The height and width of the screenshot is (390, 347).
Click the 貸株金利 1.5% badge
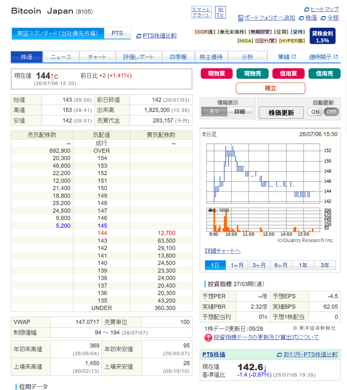(x=322, y=36)
